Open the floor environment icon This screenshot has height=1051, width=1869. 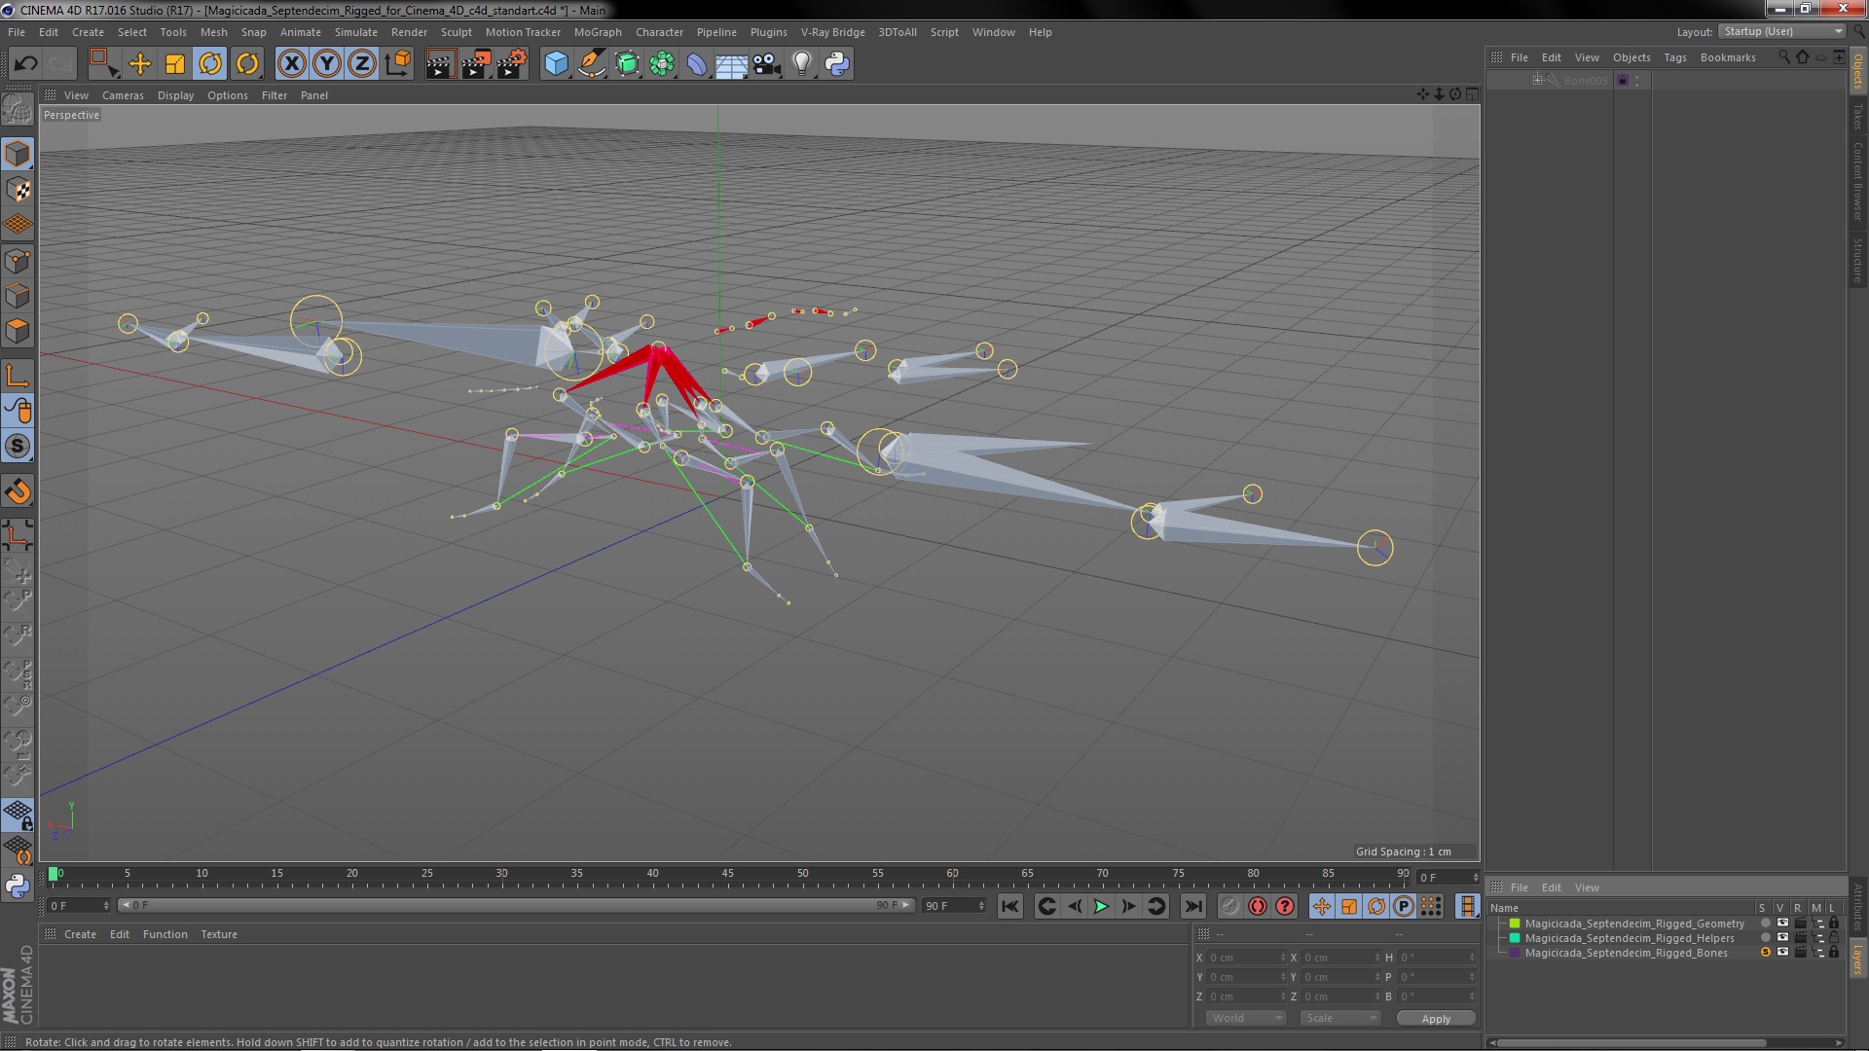[x=732, y=64]
